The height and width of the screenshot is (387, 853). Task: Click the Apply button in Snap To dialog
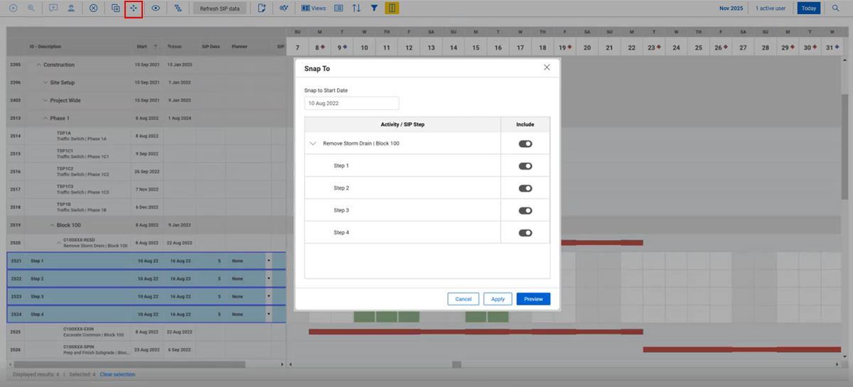click(x=498, y=299)
